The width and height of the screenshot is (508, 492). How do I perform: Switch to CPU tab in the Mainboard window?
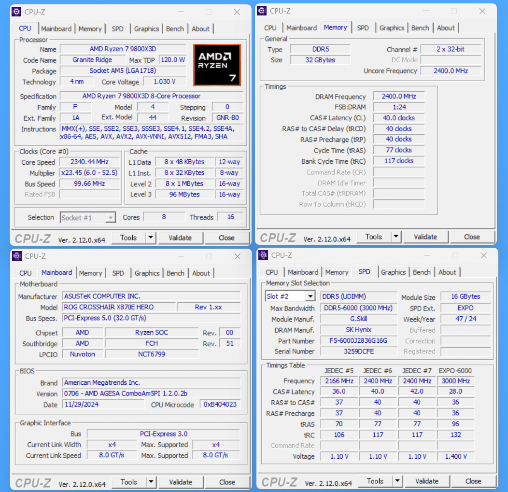coord(25,273)
